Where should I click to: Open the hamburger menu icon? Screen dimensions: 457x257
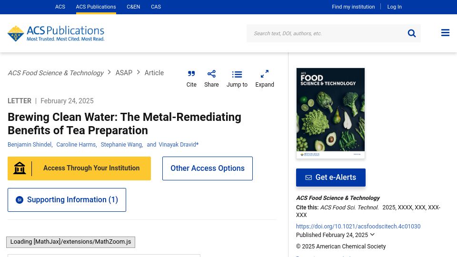pyautogui.click(x=445, y=33)
